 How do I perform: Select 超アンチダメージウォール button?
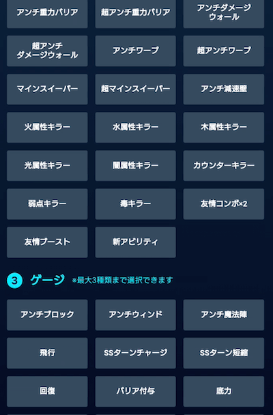pyautogui.click(x=47, y=51)
